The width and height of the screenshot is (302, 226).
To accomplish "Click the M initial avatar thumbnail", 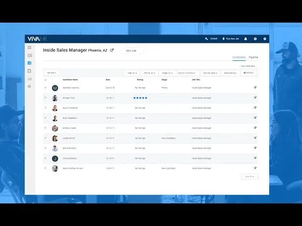I will [x=55, y=88].
